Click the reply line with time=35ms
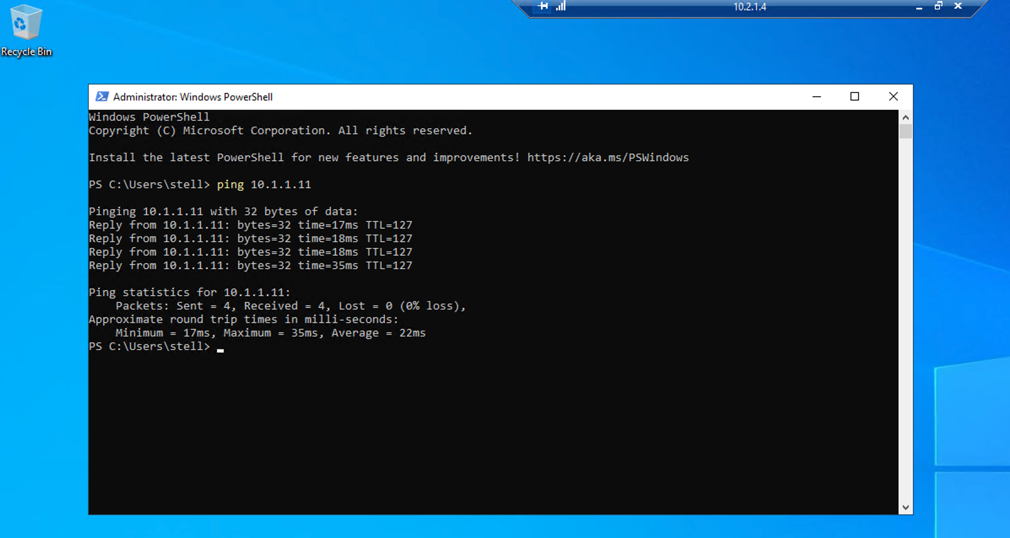This screenshot has height=538, width=1010. pyautogui.click(x=251, y=266)
